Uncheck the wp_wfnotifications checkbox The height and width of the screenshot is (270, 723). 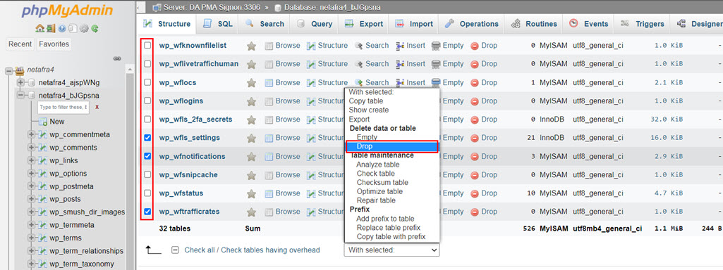pos(147,156)
